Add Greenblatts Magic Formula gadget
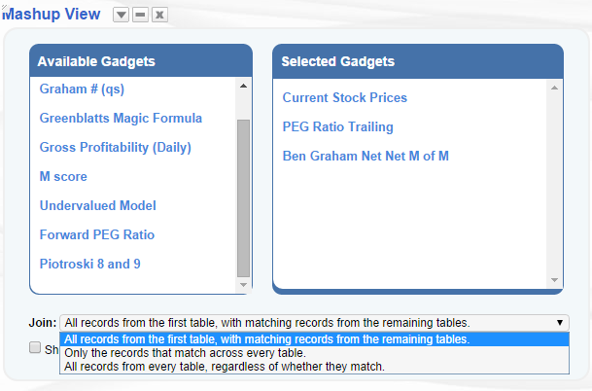592x391 pixels. pyautogui.click(x=121, y=119)
